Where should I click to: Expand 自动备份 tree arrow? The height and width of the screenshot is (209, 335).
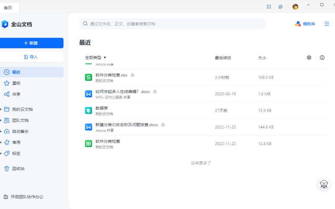pyautogui.click(x=1, y=132)
